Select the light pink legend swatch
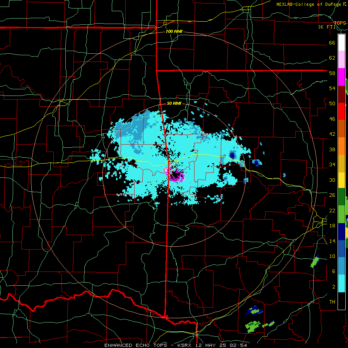This screenshot has height=348, width=348. point(341,60)
